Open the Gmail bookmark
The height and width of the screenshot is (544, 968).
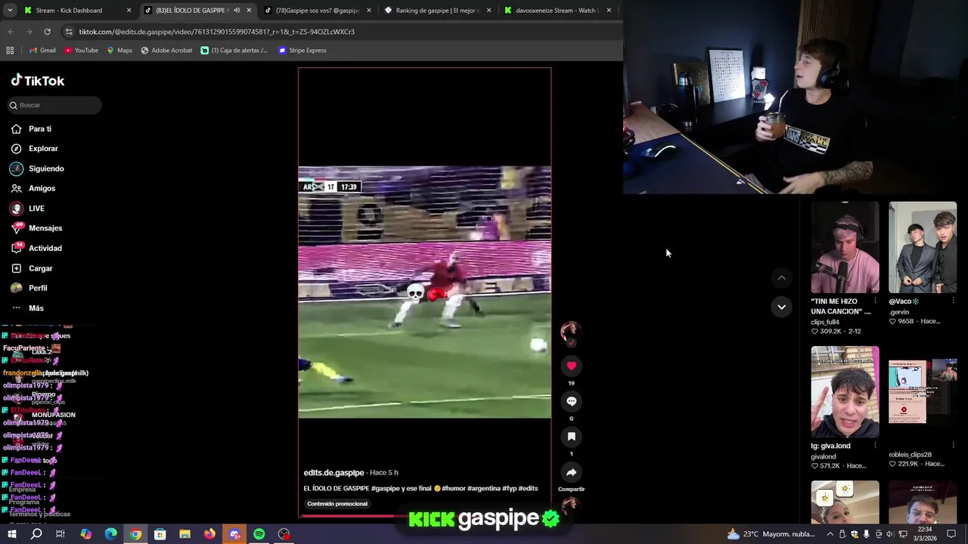[x=42, y=51]
